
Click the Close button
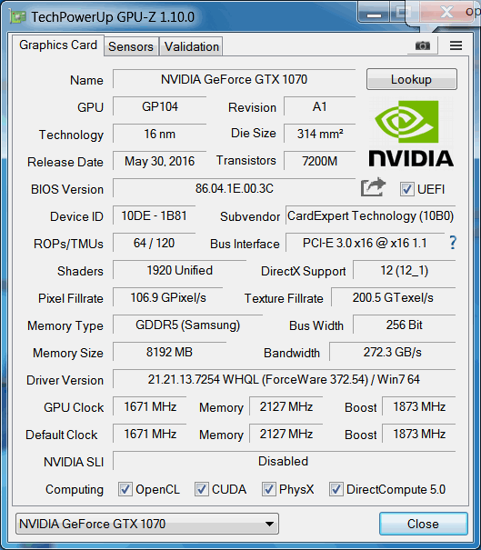pyautogui.click(x=423, y=524)
